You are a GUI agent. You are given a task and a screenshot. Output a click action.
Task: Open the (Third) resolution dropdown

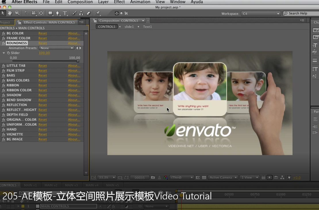tap(182, 178)
